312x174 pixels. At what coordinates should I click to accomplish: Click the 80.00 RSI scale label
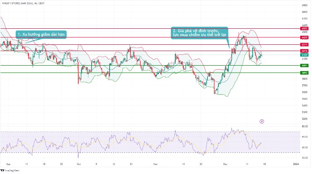click(x=305, y=126)
